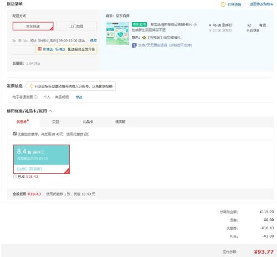This screenshot has height=257, width=277.
Task: Click the 价格说明 info icon
Action: [x=223, y=4]
